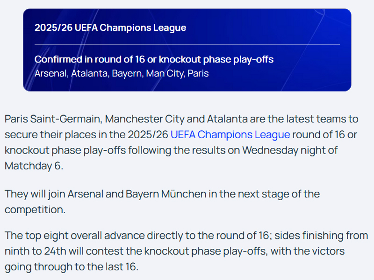Click the word 'competition.' in the second paragraph
This screenshot has width=374, height=280.
(35, 209)
